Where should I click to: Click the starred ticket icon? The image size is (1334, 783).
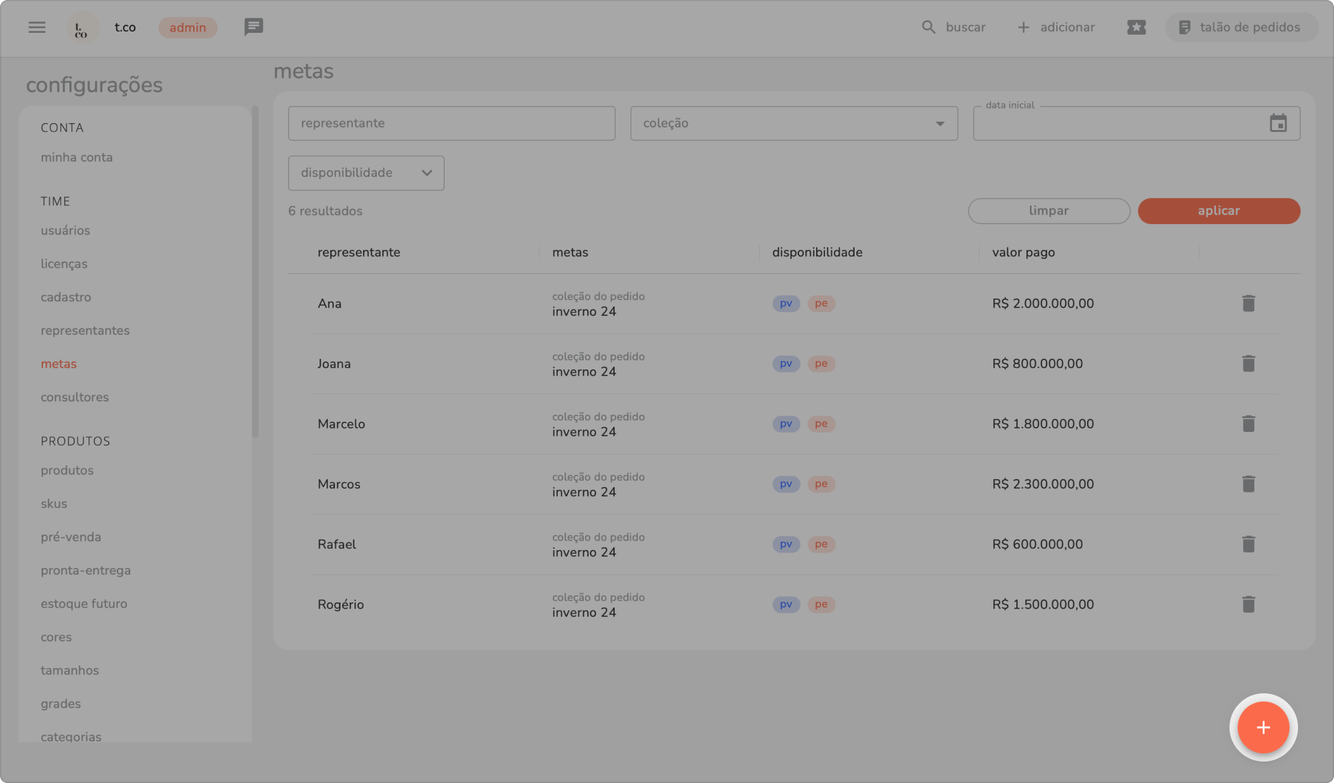pyautogui.click(x=1136, y=27)
